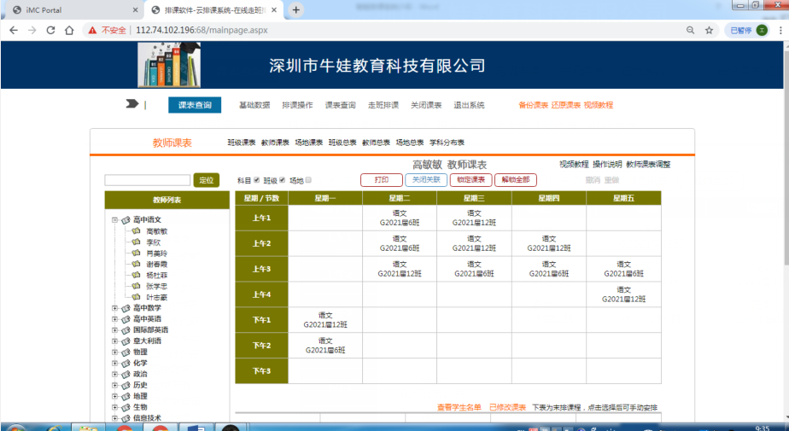Click the book icon beside 高中英语
Image resolution: width=789 pixels, height=431 pixels.
(126, 319)
